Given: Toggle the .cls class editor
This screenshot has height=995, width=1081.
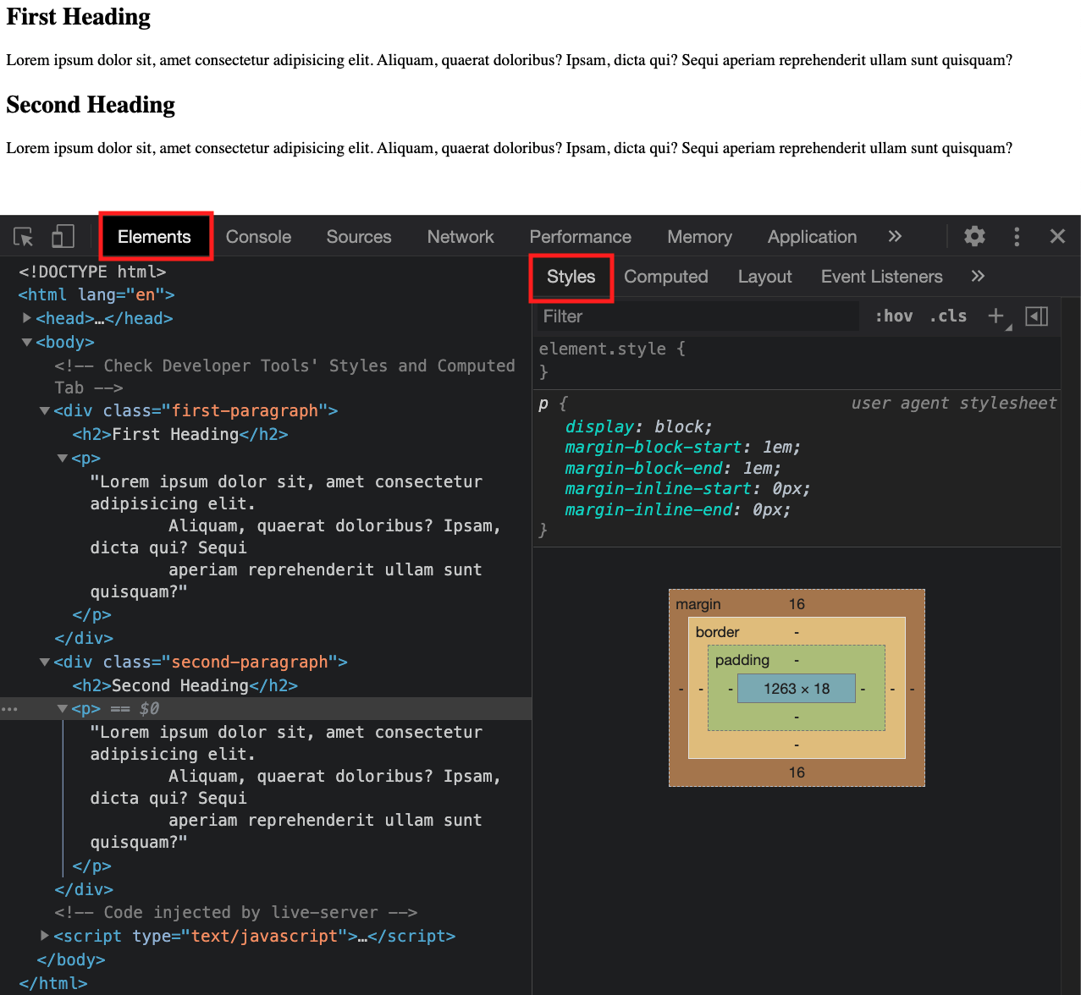Looking at the screenshot, I should (x=948, y=316).
